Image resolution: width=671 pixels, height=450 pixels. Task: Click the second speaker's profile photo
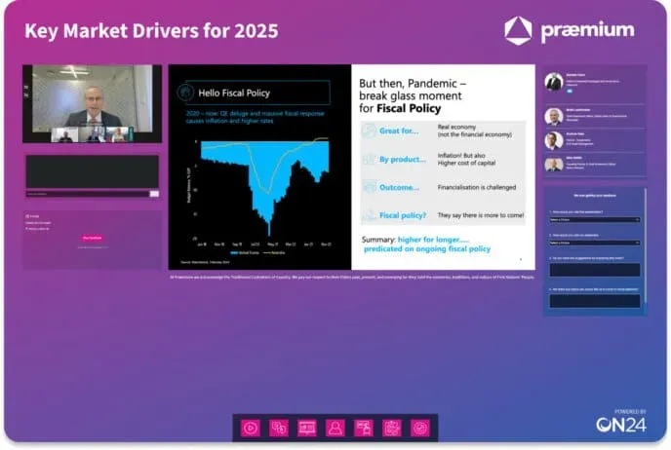click(x=554, y=116)
